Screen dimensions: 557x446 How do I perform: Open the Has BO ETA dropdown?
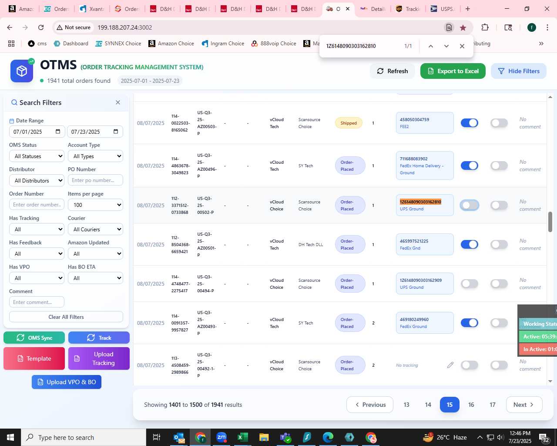[95, 278]
